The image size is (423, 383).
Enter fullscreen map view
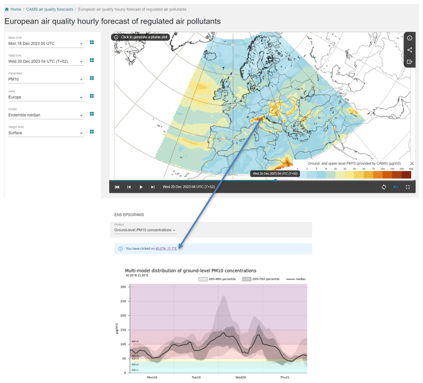click(408, 187)
